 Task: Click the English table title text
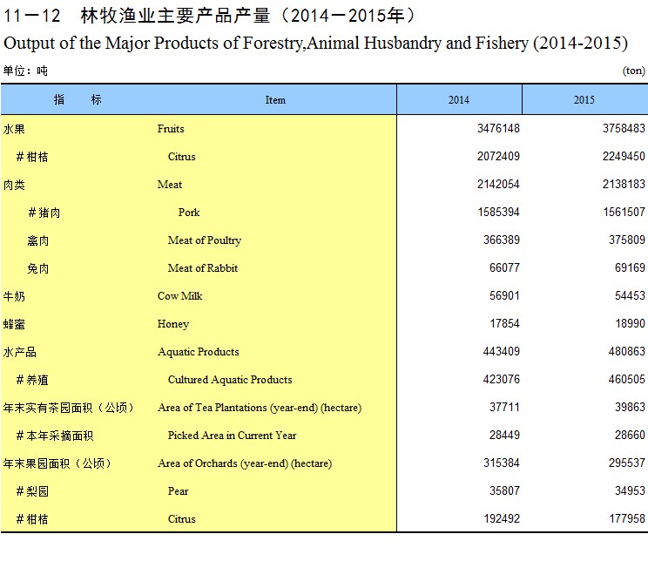click(x=316, y=43)
